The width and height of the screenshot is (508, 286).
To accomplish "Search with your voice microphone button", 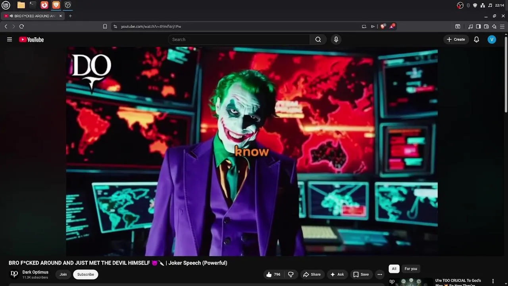I will tap(336, 39).
